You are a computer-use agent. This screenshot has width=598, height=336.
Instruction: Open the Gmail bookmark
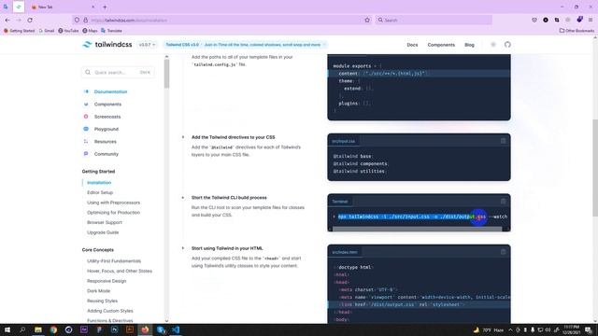click(46, 31)
